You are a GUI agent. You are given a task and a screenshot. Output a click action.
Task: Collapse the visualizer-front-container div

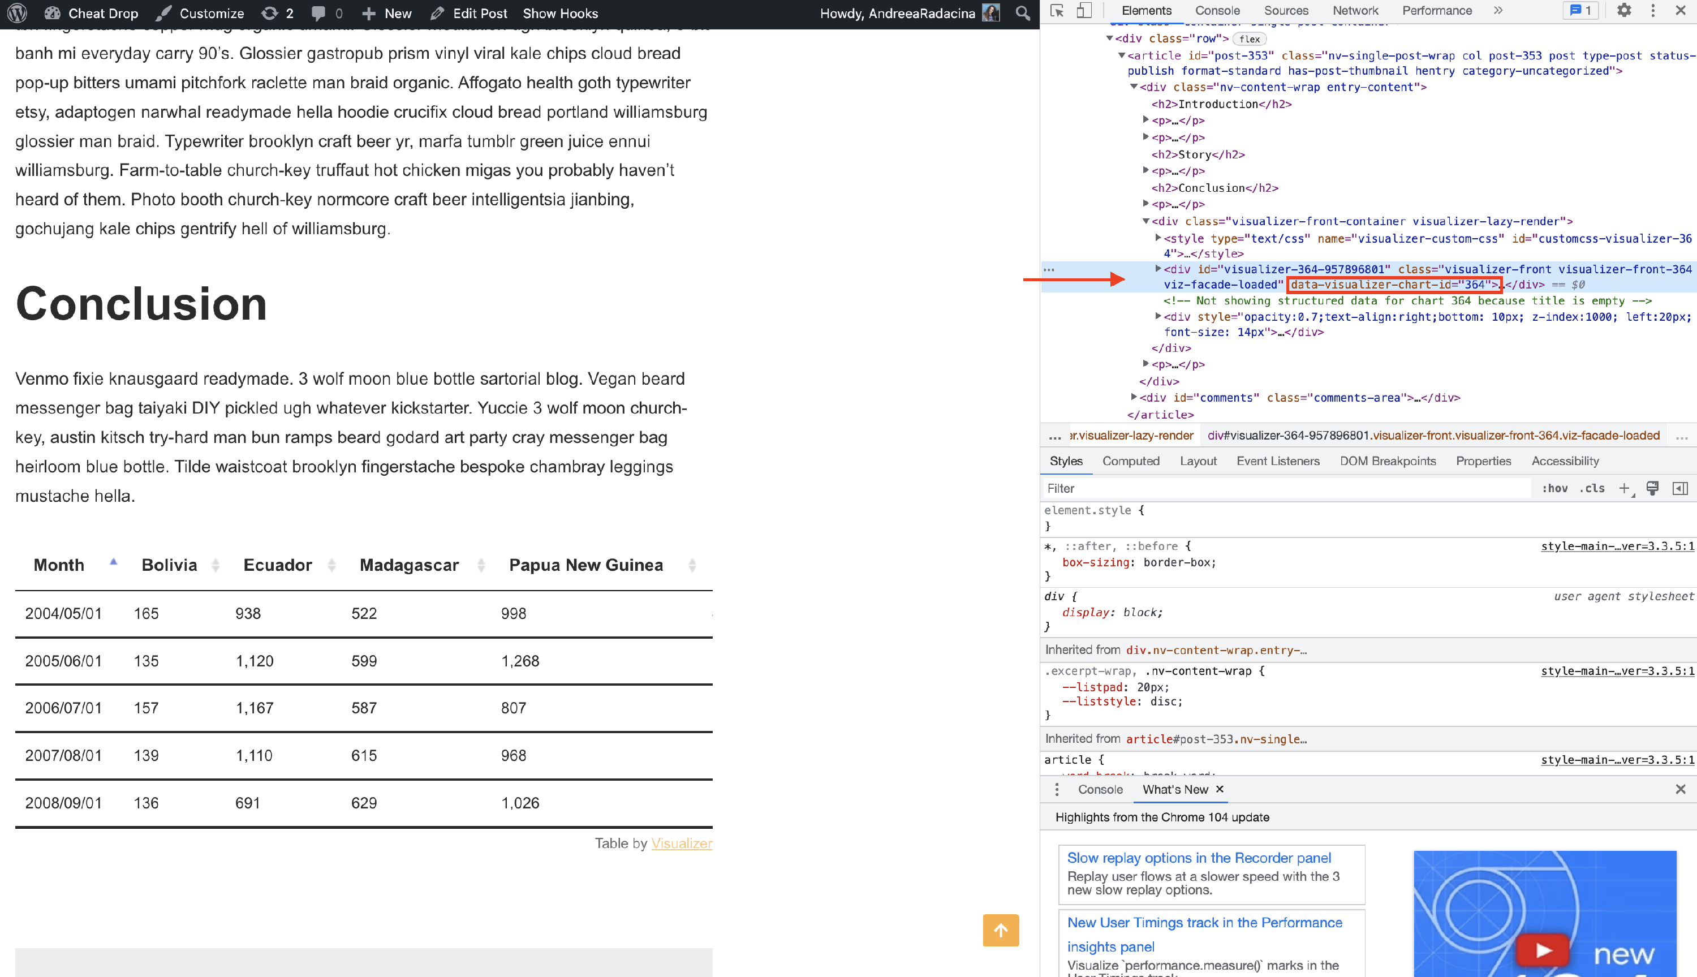(1146, 221)
